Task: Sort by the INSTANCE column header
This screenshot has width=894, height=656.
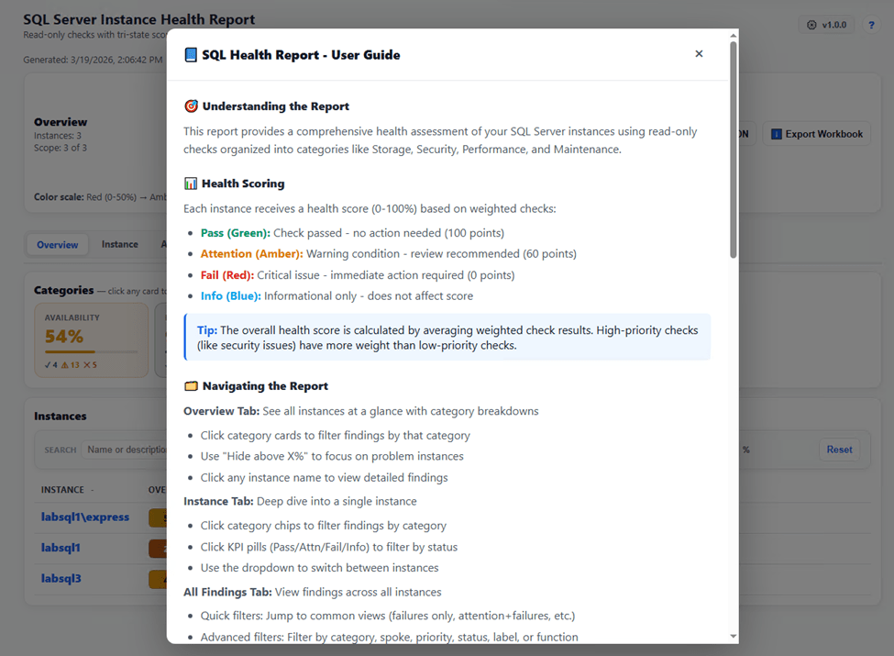Action: point(62,490)
